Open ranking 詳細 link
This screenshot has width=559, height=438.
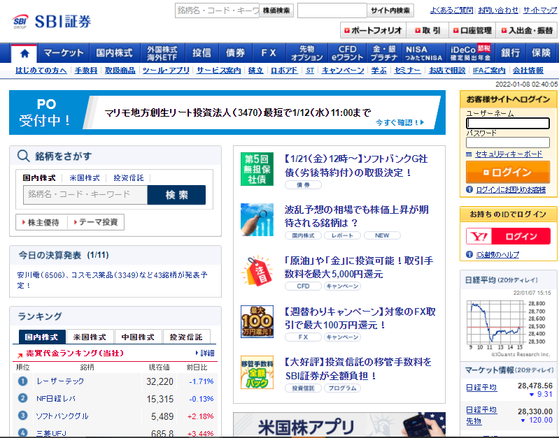coord(205,353)
